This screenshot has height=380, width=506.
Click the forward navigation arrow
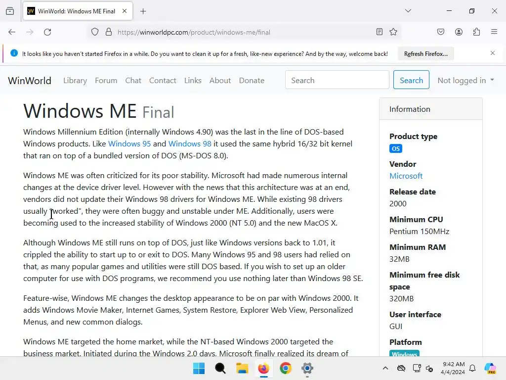[x=30, y=32]
